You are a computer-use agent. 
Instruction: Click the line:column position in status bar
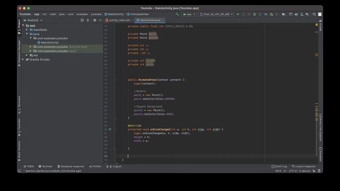tap(278, 171)
